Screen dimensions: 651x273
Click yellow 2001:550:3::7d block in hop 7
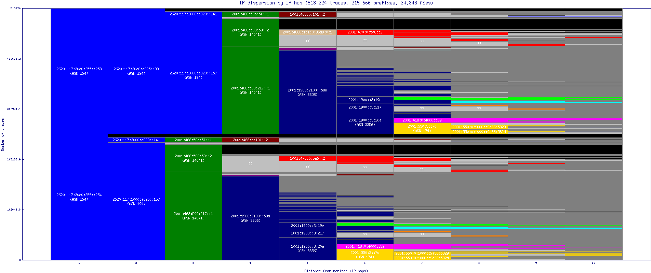pos(422,128)
